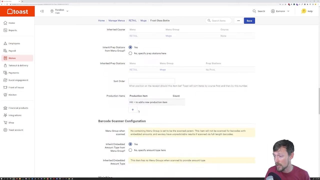
Task: Click the Takeout & delivery icon
Action: click(5, 65)
